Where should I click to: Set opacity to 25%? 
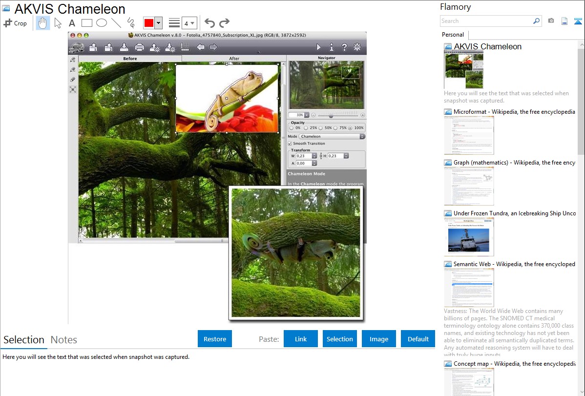coord(306,128)
